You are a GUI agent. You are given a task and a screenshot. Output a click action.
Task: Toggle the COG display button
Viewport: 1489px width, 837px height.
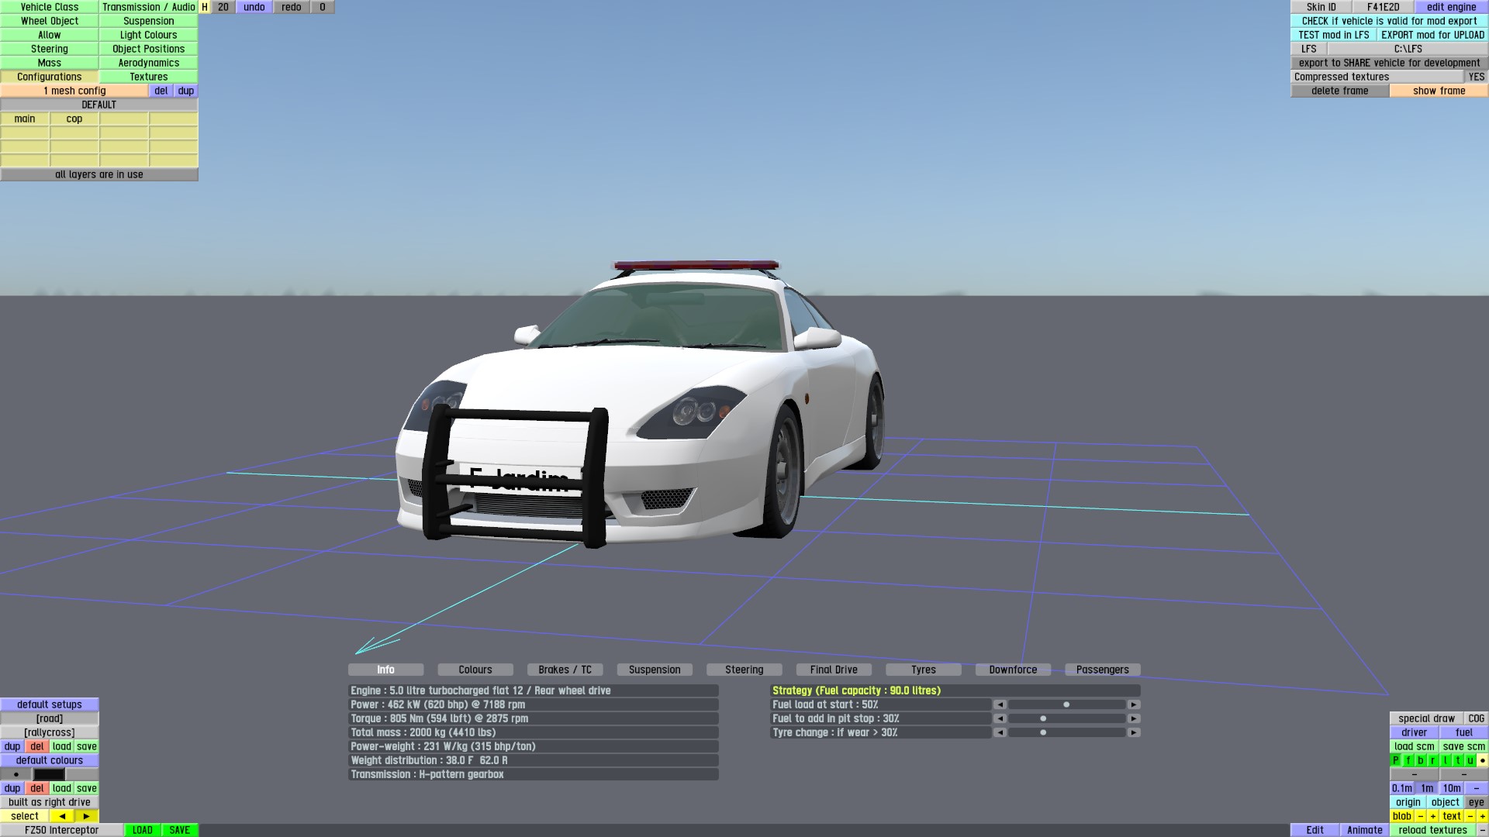point(1476,718)
